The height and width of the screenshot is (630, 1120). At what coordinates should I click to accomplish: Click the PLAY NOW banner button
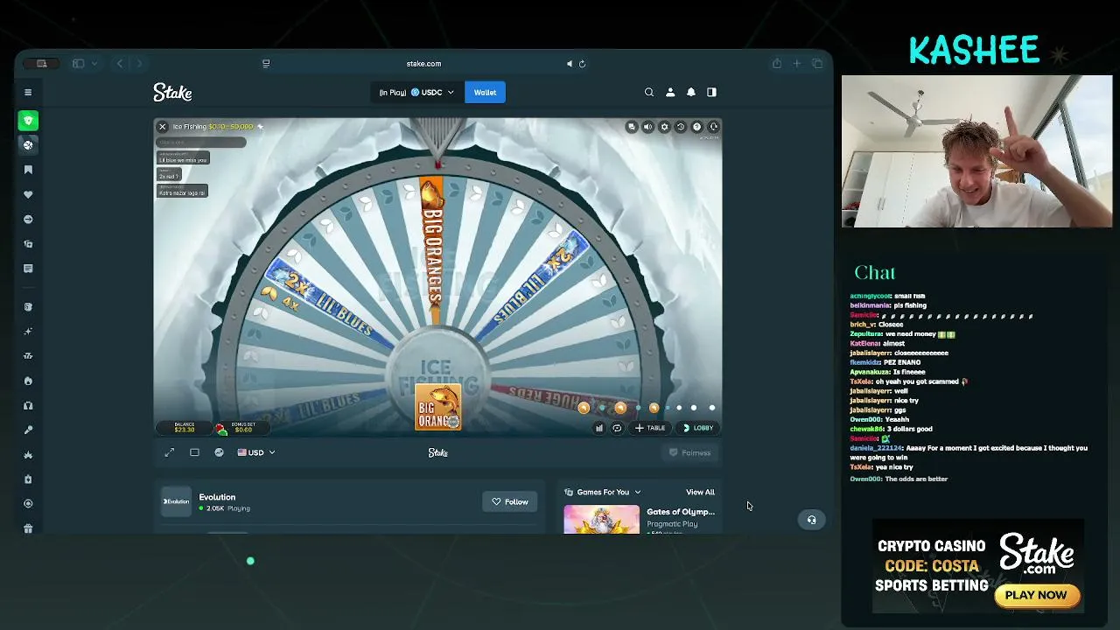click(1037, 595)
